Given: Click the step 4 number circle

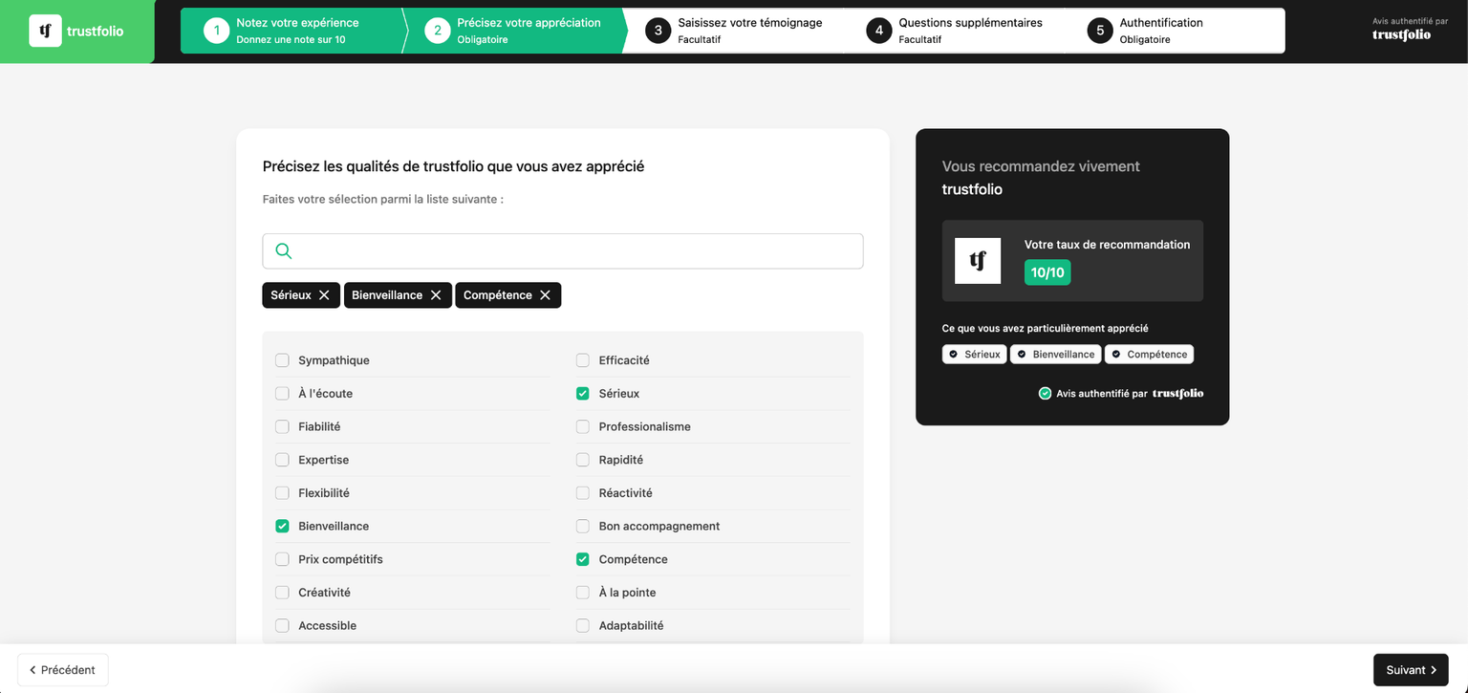Looking at the screenshot, I should 879,31.
